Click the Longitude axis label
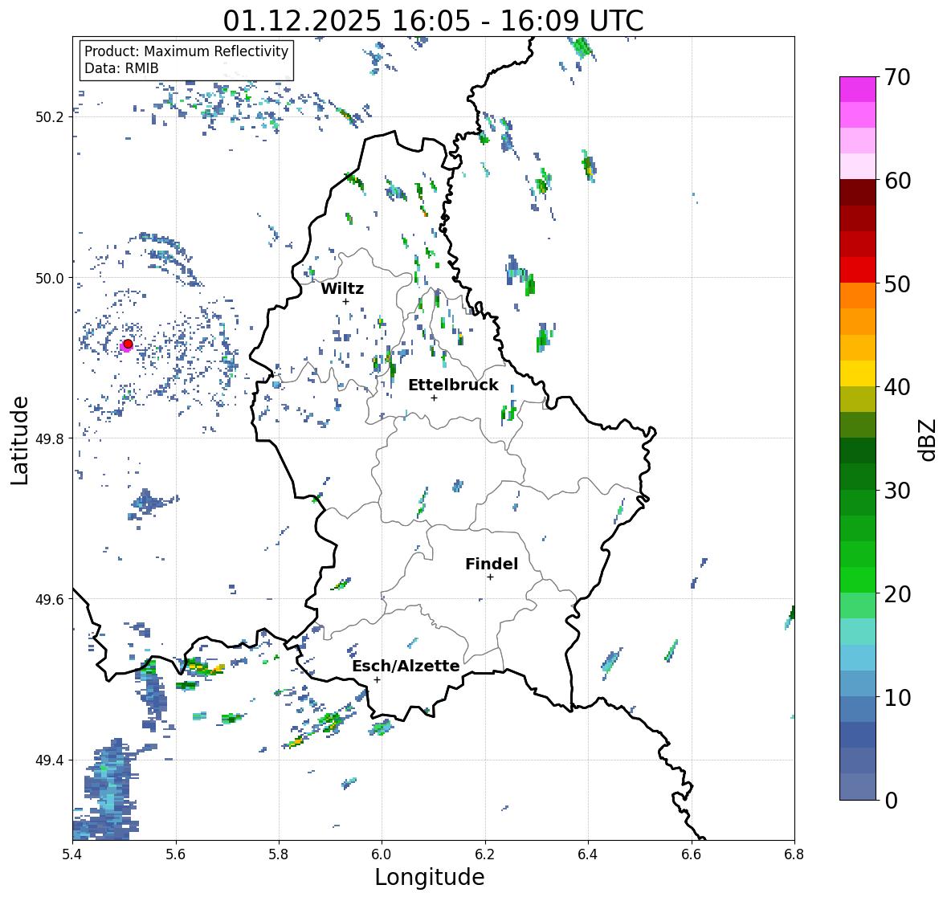This screenshot has width=947, height=897. [x=430, y=877]
